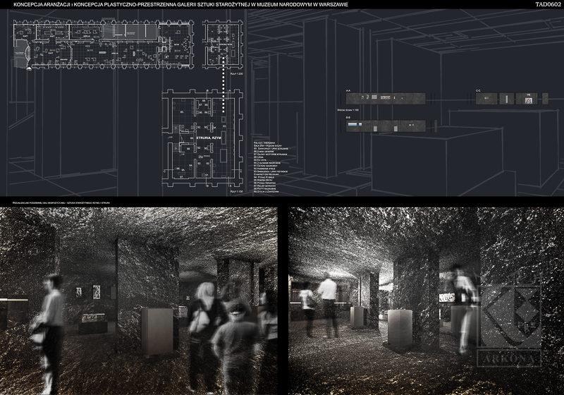Open the long gallery floor plan drawing
This screenshot has width=564, height=395.
point(104,45)
